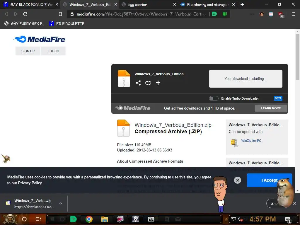Click the Uploaded: 2012-06-13 08:36:03 text
The image size is (300, 225).
144,150
